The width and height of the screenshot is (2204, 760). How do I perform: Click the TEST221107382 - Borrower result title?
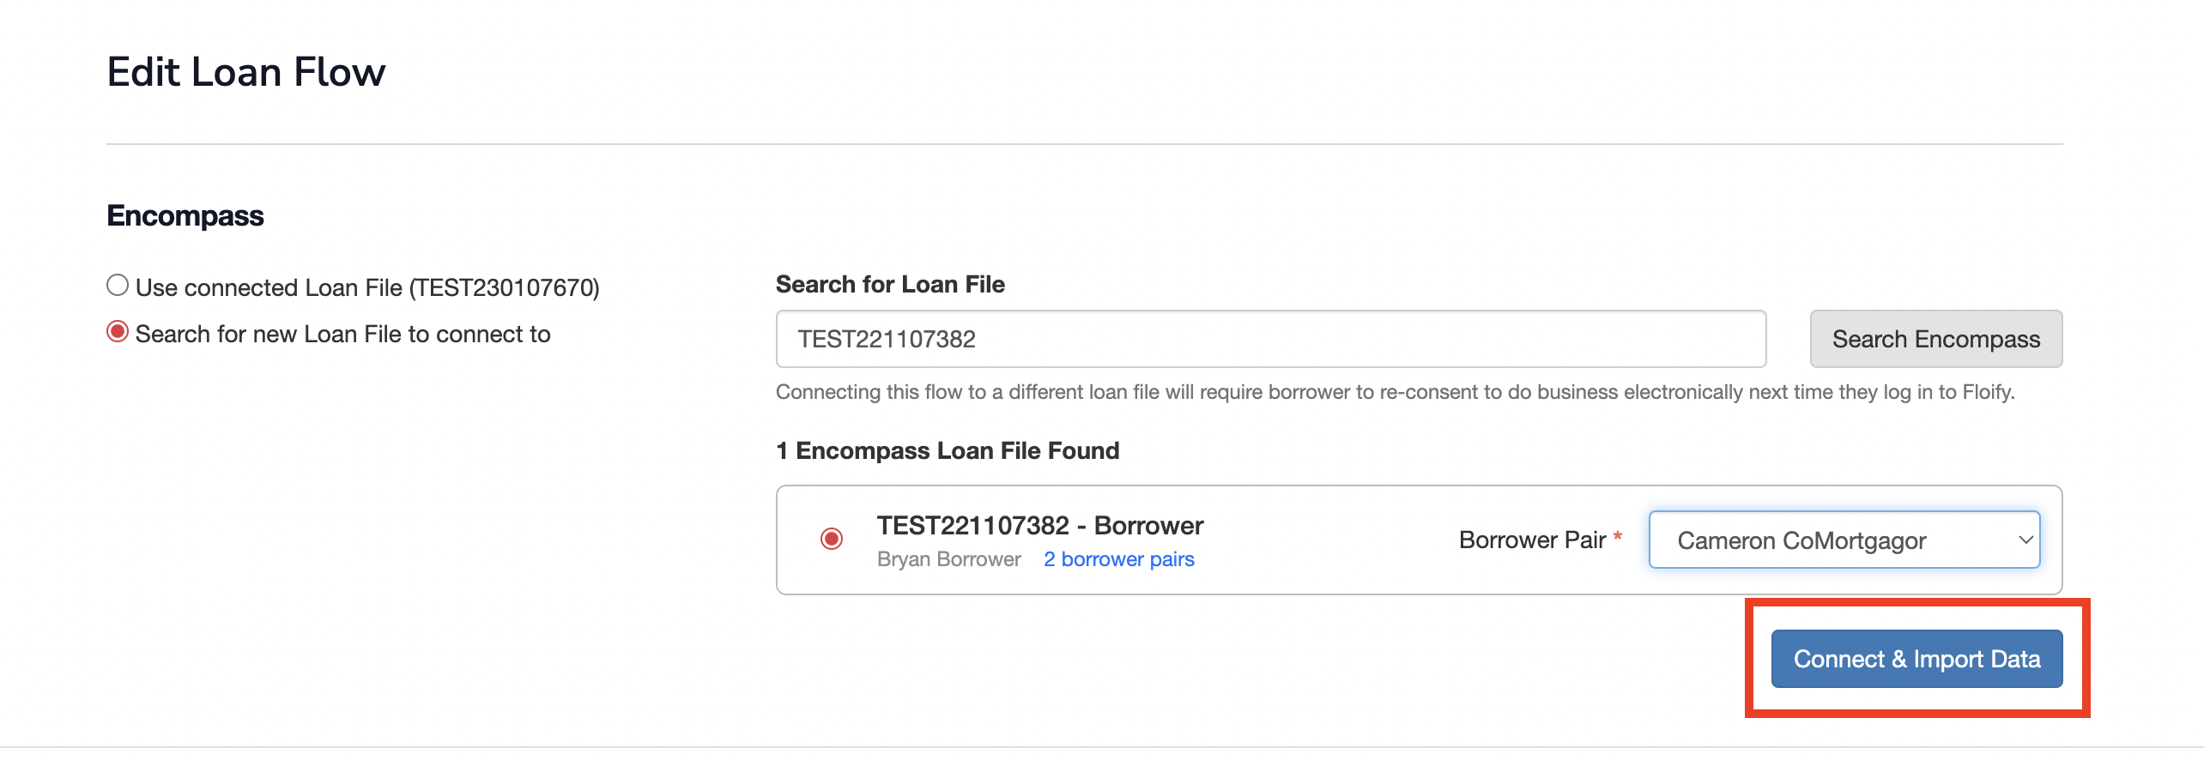point(1039,526)
